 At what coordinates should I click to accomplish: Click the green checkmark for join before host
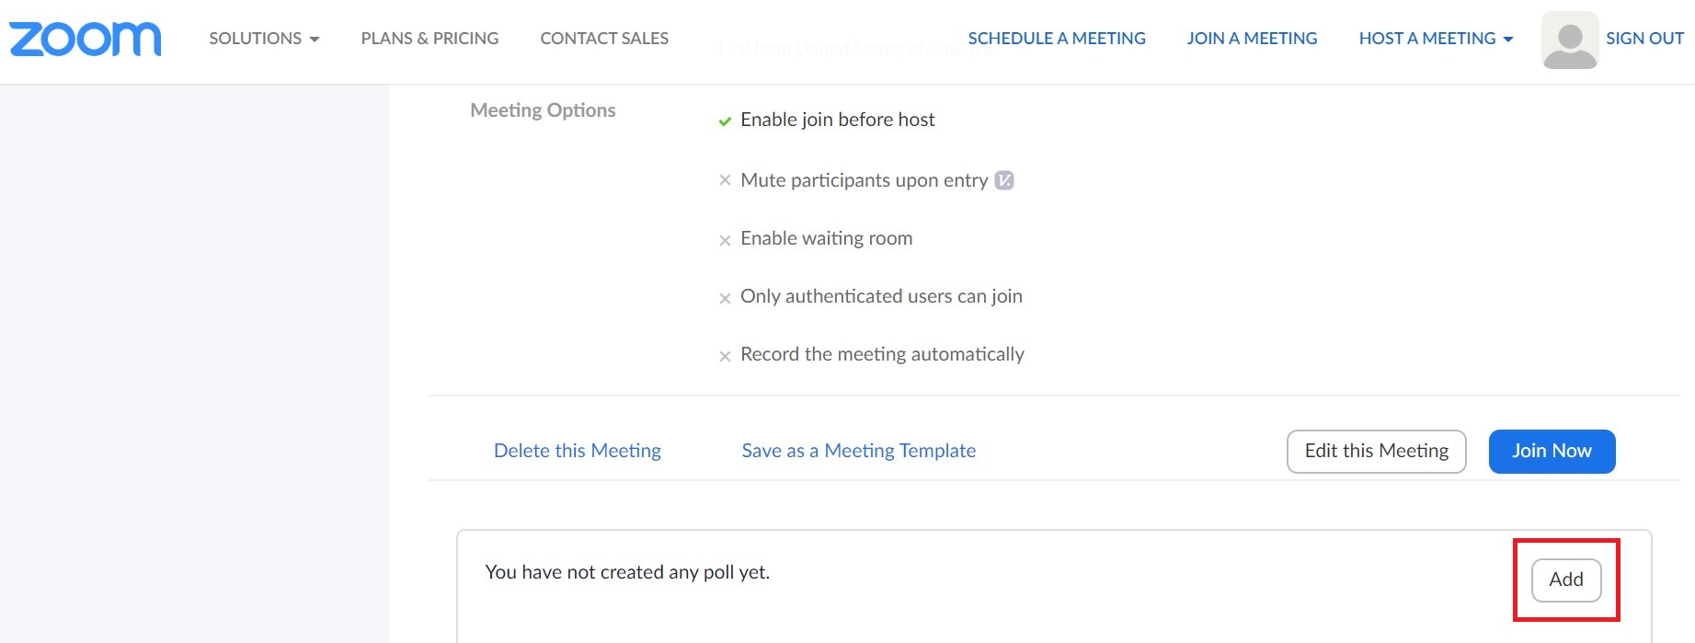click(x=725, y=121)
